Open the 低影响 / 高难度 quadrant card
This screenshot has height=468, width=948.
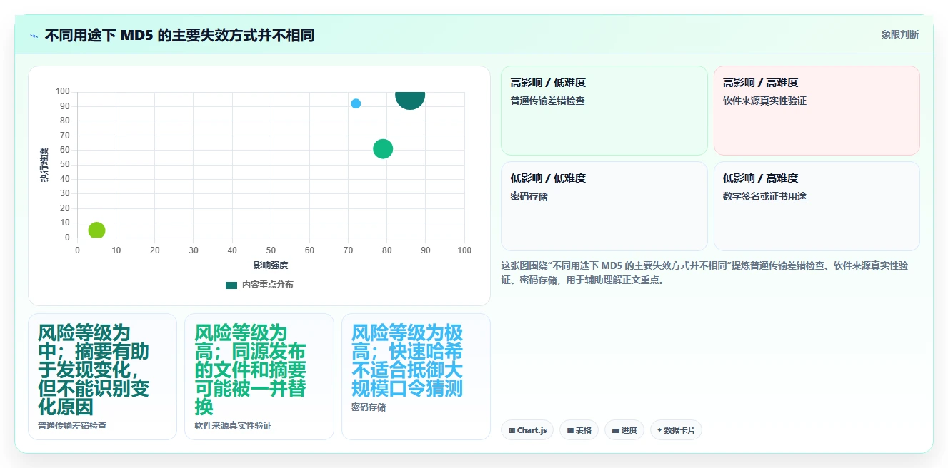817,206
